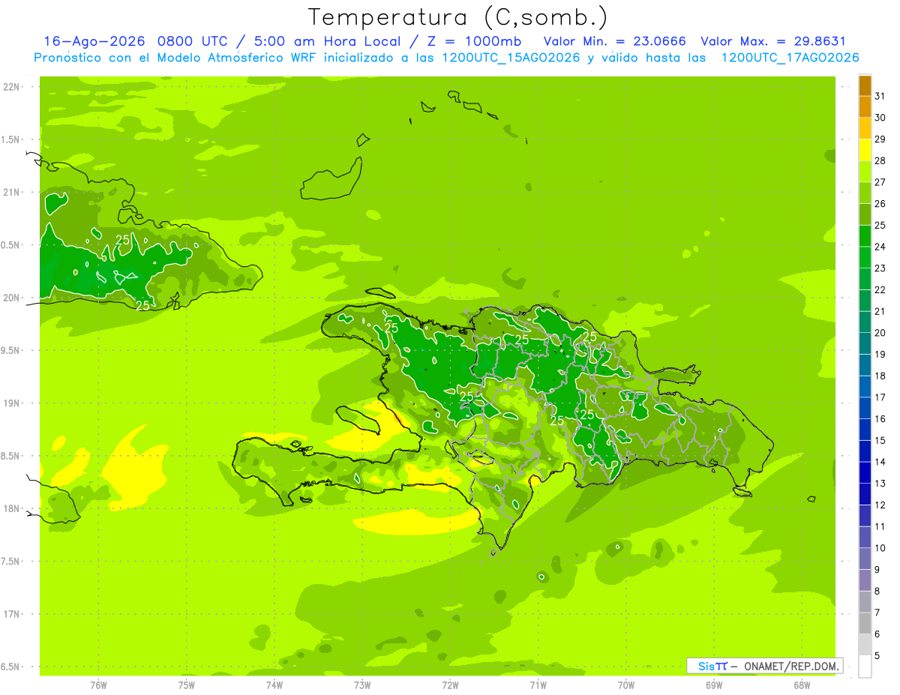The image size is (900, 695).
Task: Click the "ONAMET/REP.DOM." credit box
Action: 765,666
